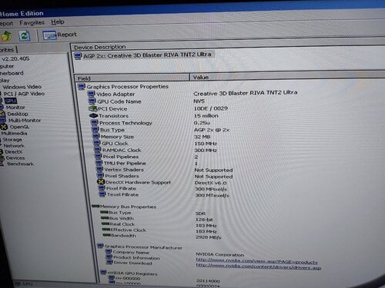Click the Field column header
The image size is (385, 288).
[x=132, y=78]
